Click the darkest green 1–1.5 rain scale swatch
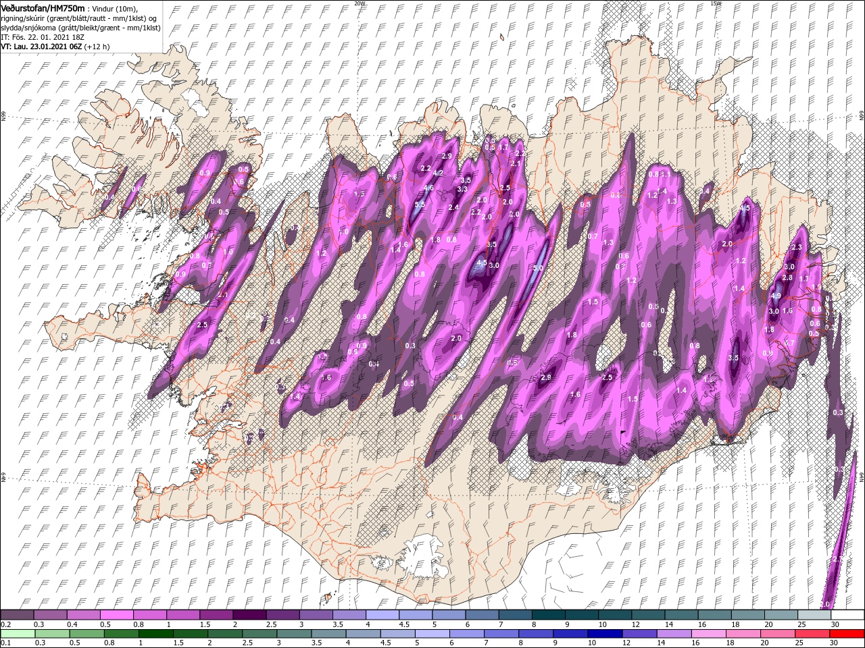 click(155, 634)
